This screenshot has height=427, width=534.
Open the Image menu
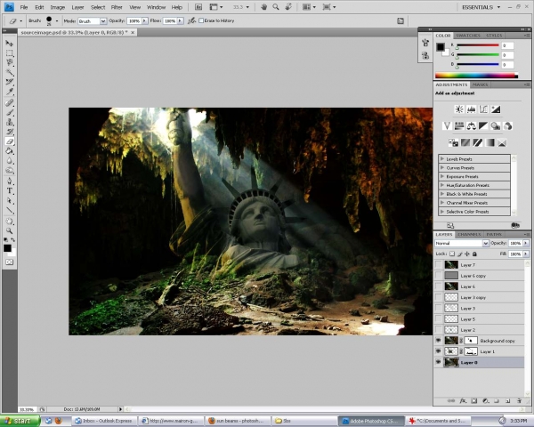point(58,7)
